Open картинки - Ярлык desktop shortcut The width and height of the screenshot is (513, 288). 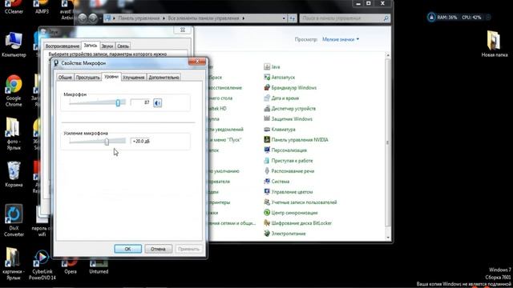(13, 263)
